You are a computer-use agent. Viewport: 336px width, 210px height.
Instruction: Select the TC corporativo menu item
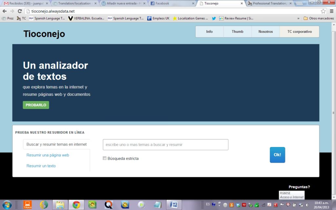pyautogui.click(x=299, y=32)
